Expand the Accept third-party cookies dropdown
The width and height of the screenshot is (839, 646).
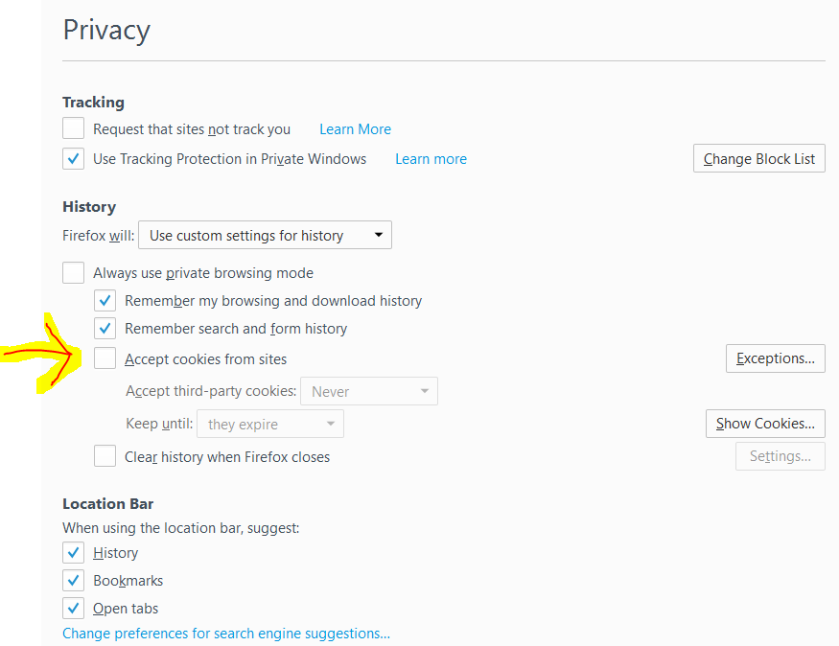[x=368, y=391]
